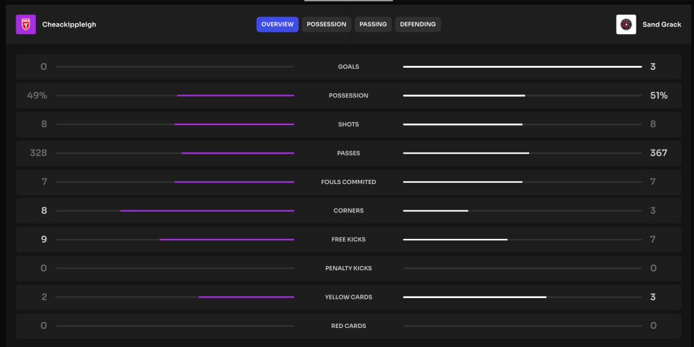Select the Shots stat label
The width and height of the screenshot is (694, 347).
pos(349,124)
